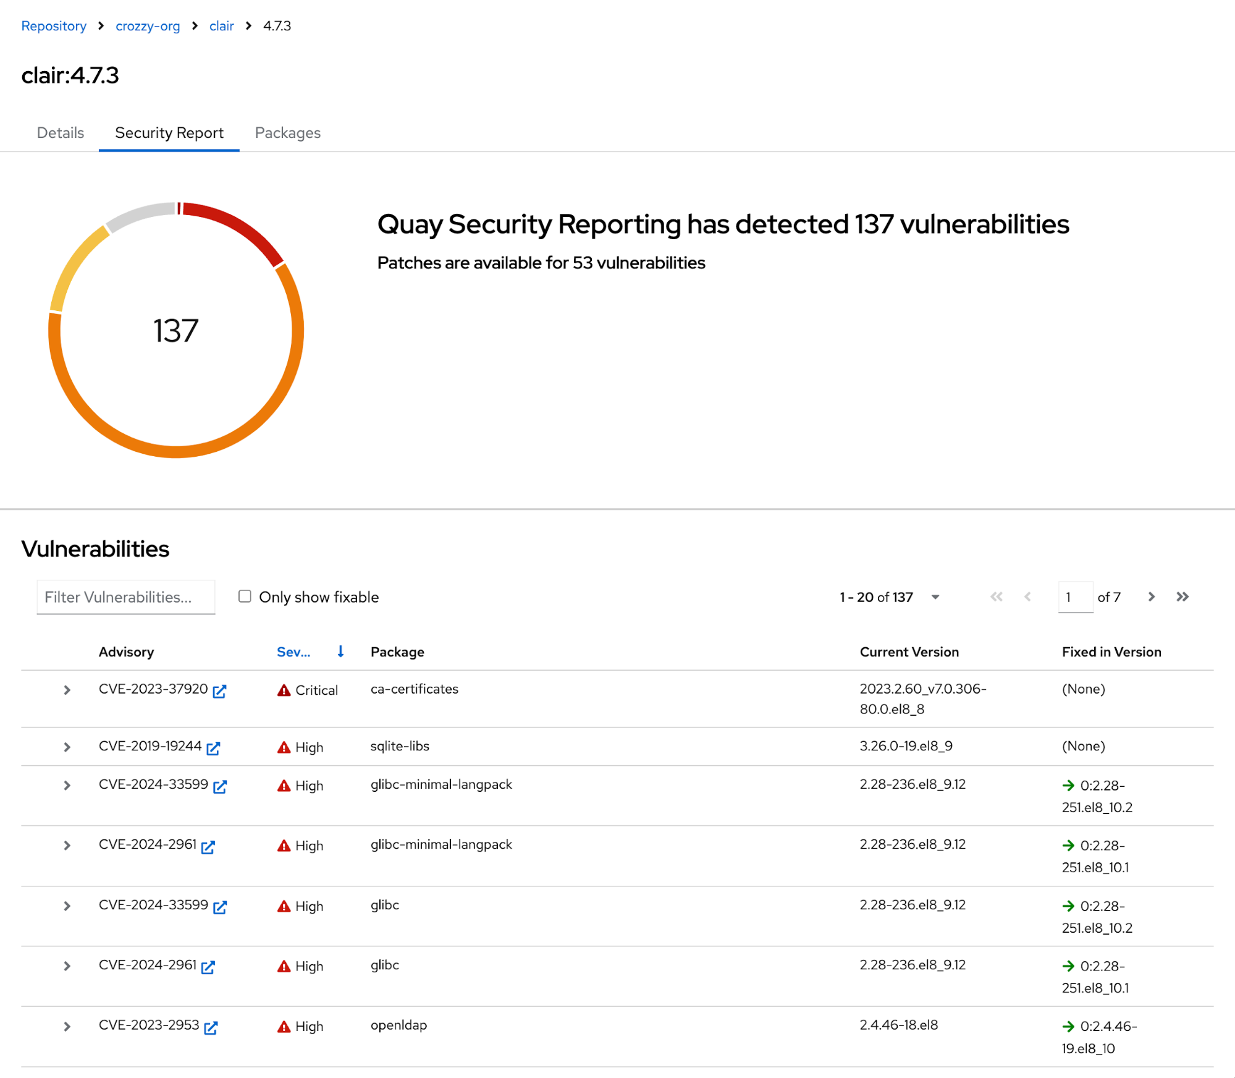1235x1078 pixels.
Task: Open crozzy-org breadcrumb link
Action: [x=148, y=26]
